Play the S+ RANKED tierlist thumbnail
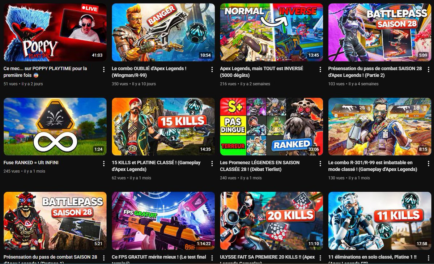Image resolution: width=434 pixels, height=264 pixels. pyautogui.click(x=271, y=127)
